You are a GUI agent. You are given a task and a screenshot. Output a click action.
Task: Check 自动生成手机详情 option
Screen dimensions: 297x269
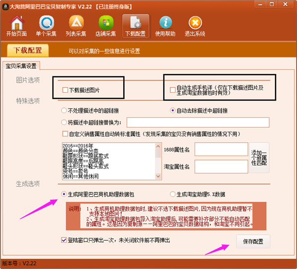coord(173,90)
